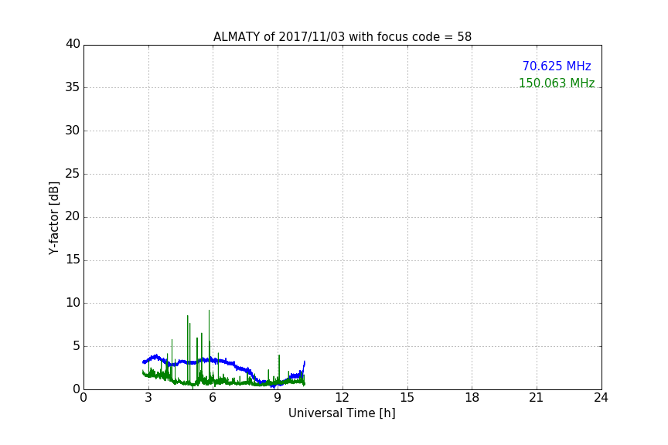Click the x-axis tick label 6

pyautogui.click(x=213, y=399)
